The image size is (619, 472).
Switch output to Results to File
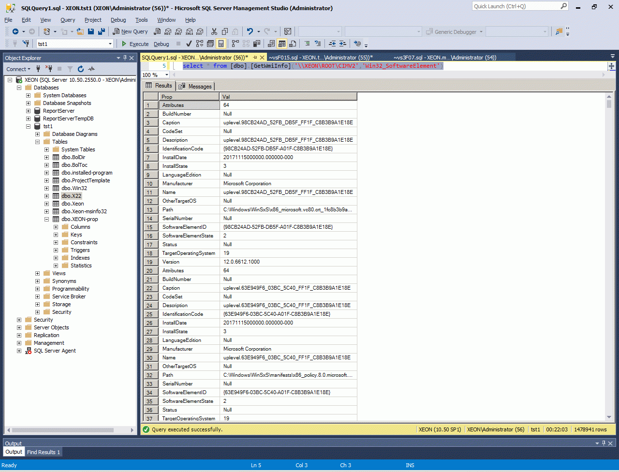point(293,44)
